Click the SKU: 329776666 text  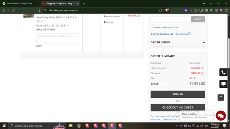tap(46, 29)
